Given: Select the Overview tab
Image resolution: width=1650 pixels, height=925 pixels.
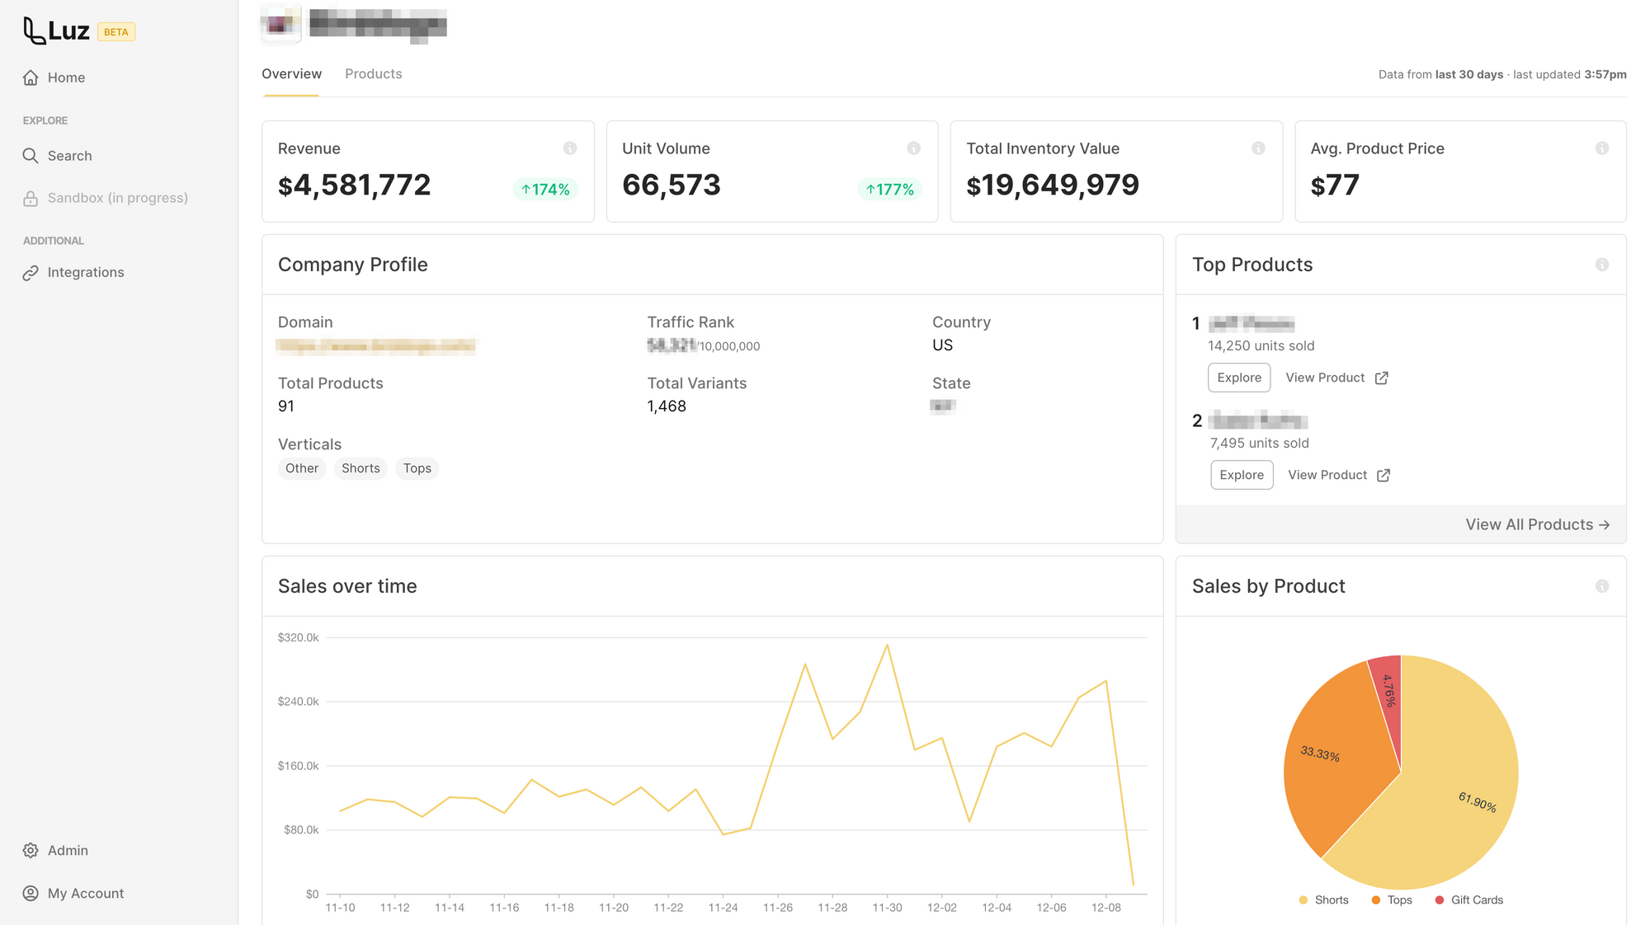Looking at the screenshot, I should [x=291, y=74].
